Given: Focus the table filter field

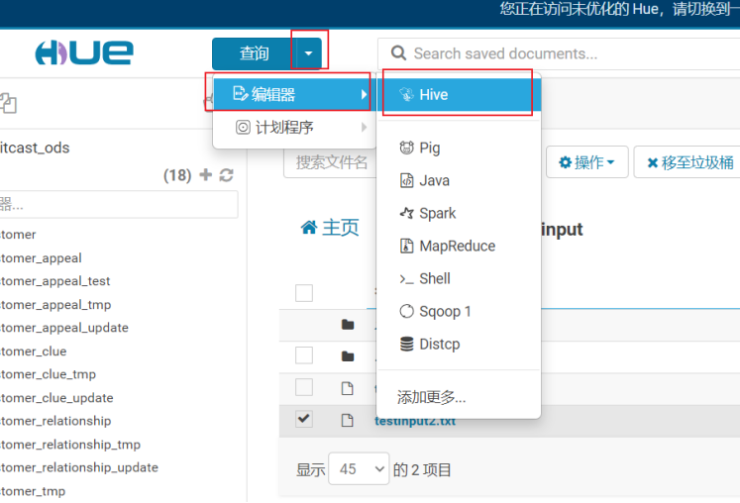Looking at the screenshot, I should (119, 204).
